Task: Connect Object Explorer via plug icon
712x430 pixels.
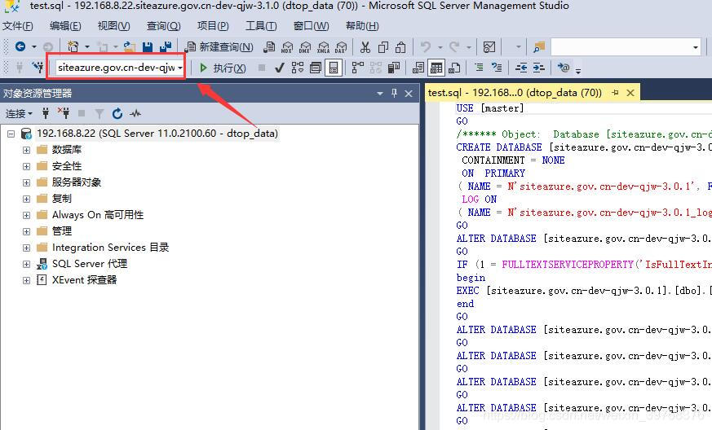Action: click(x=46, y=113)
